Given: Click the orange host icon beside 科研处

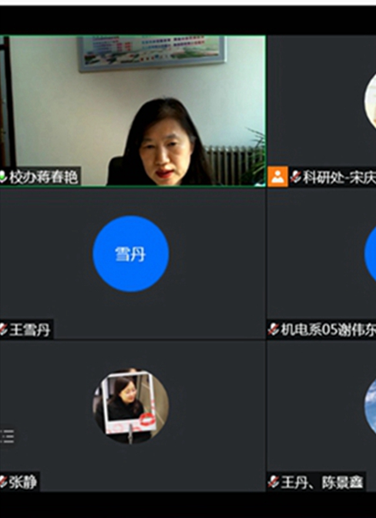Looking at the screenshot, I should [x=278, y=177].
